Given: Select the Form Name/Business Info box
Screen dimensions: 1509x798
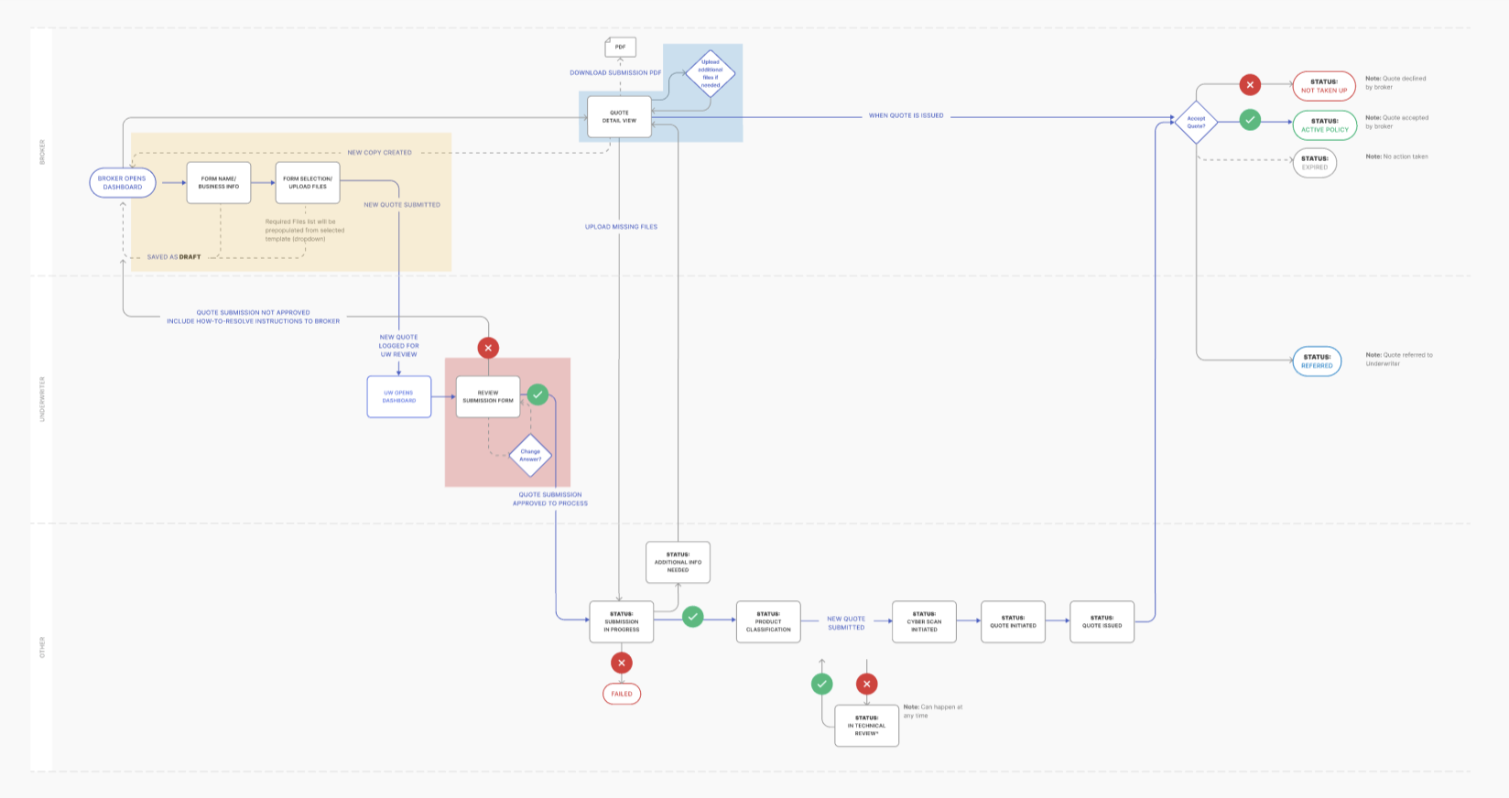Looking at the screenshot, I should (x=219, y=183).
